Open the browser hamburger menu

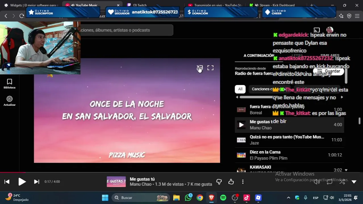[357, 16]
